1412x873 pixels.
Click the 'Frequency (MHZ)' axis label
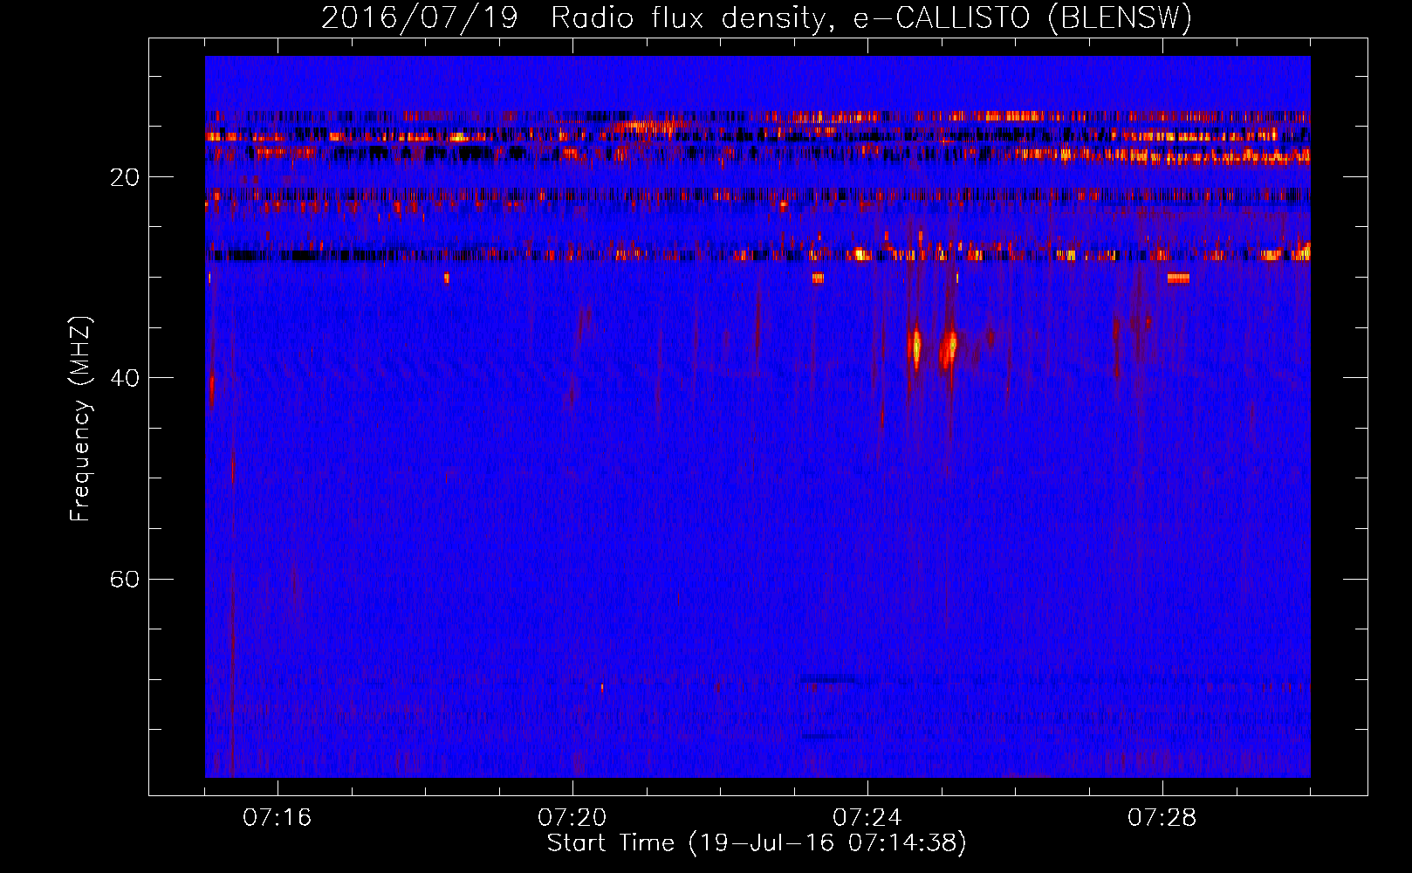[x=80, y=419]
